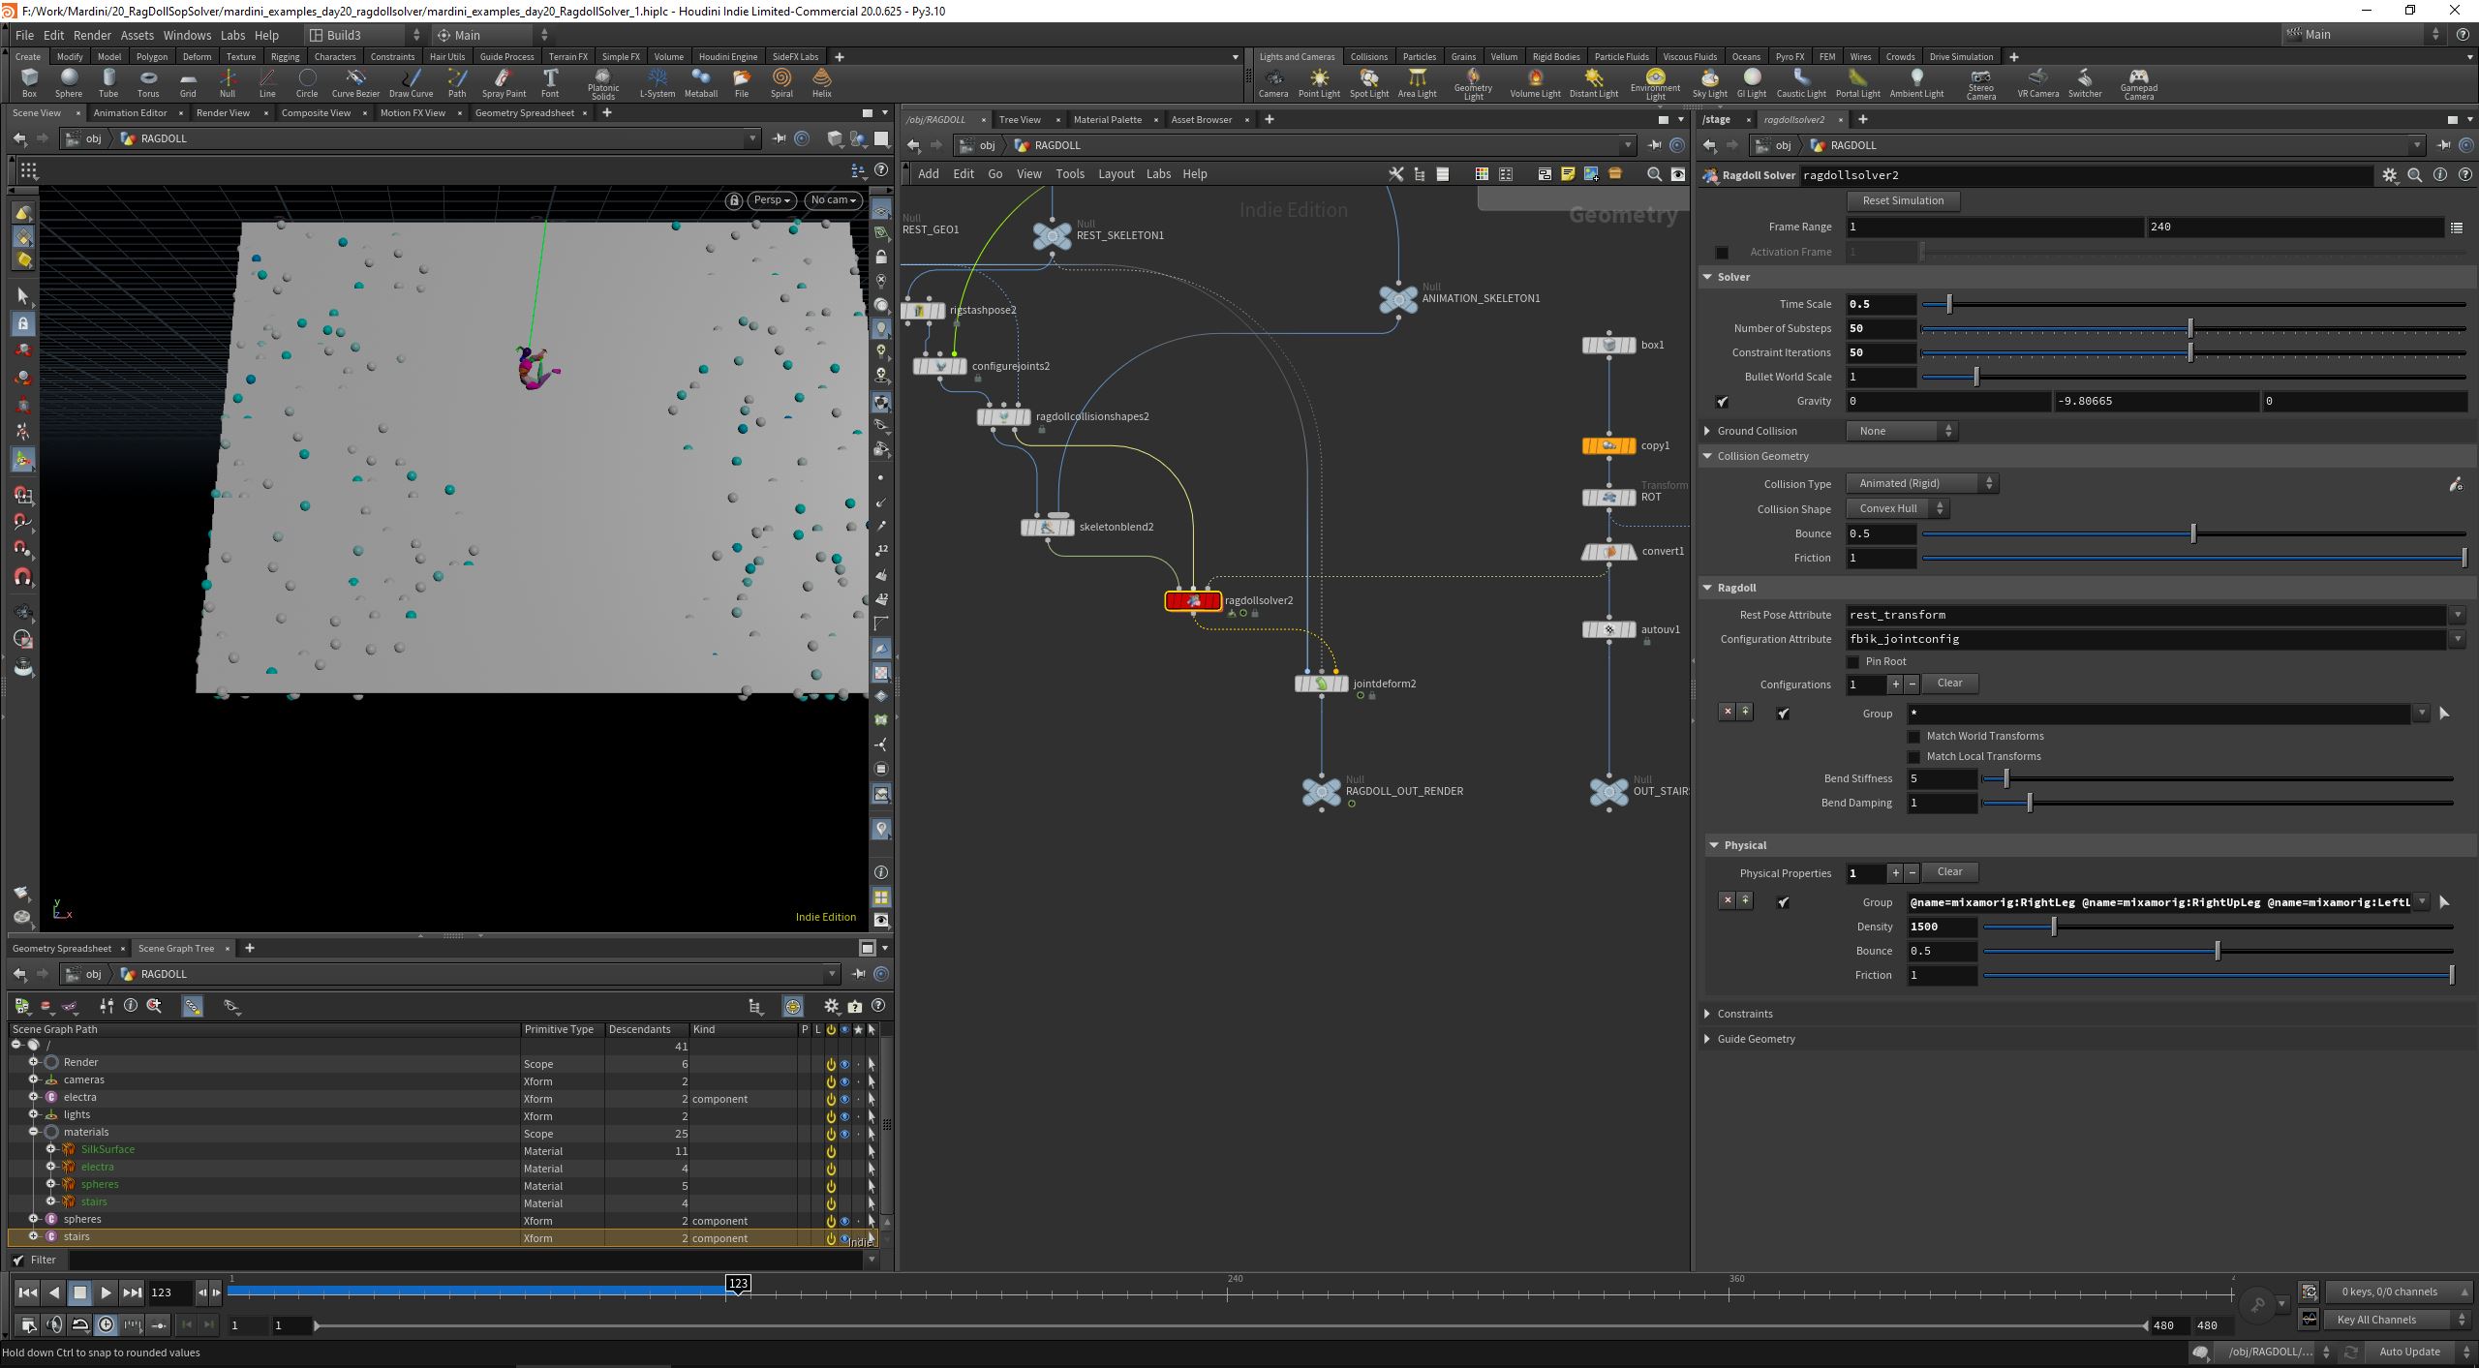Click Clear next to Configurations

point(1949,684)
